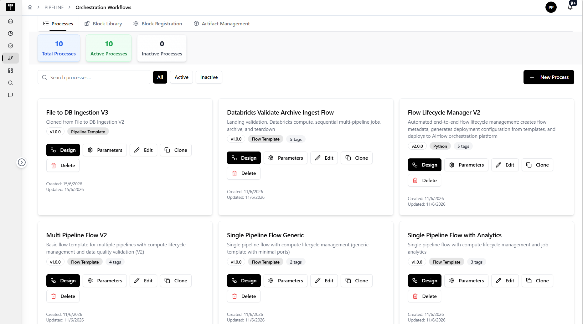583x324 pixels.
Task: Open the grid blocks sidebar icon
Action: point(10,70)
